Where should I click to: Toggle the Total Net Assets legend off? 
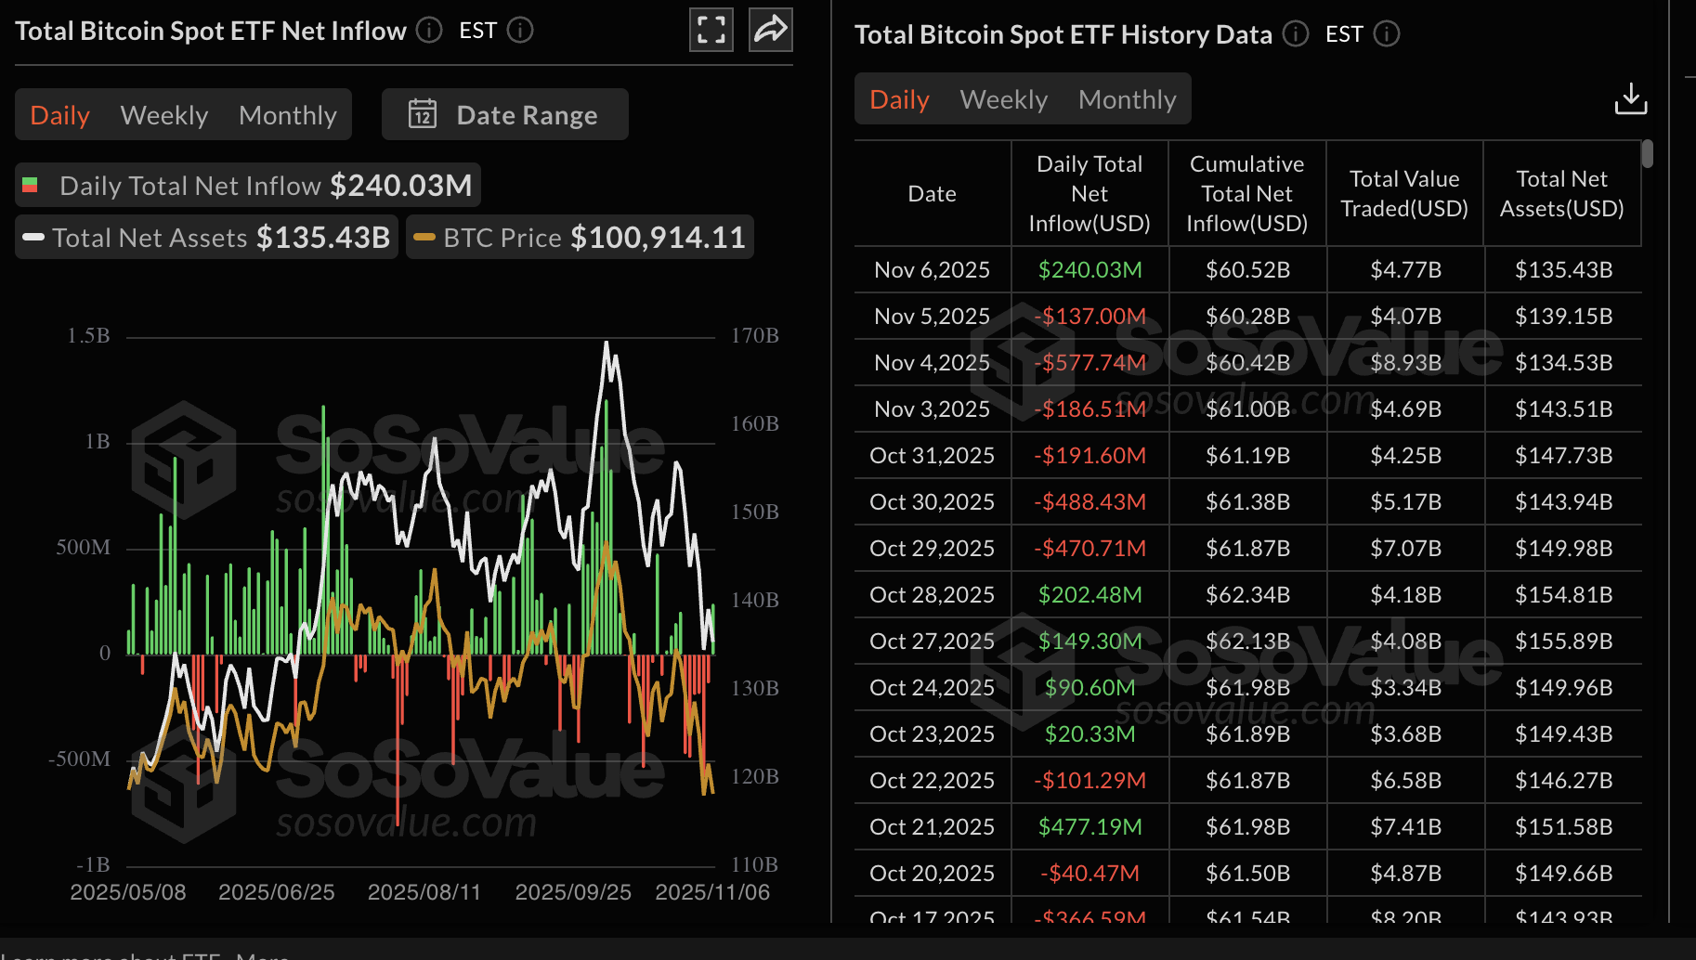point(206,237)
